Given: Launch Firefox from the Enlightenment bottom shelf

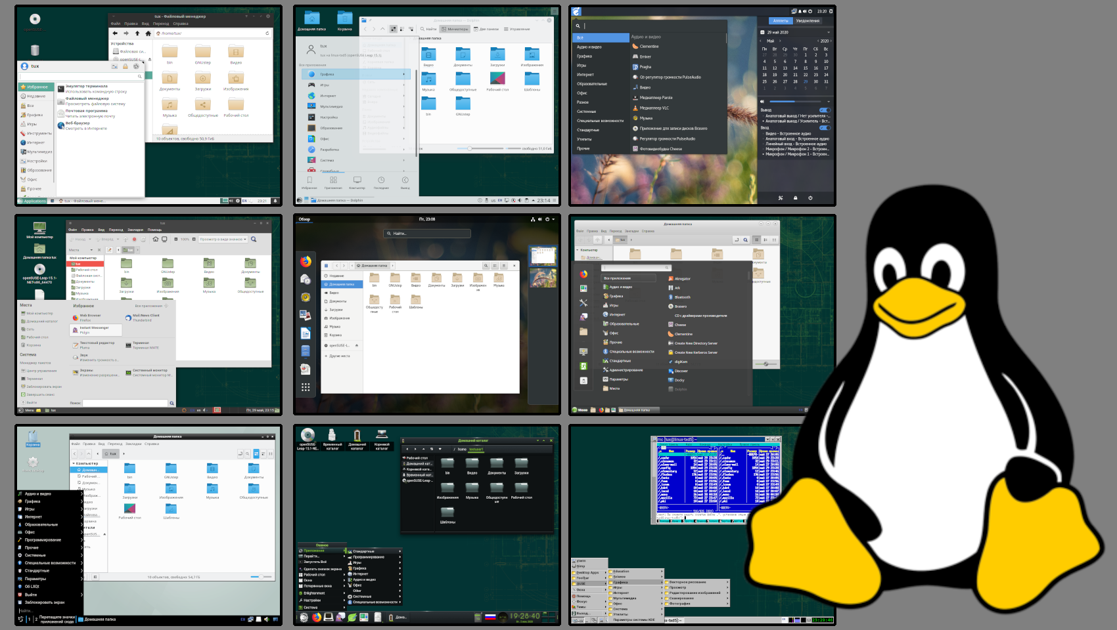Looking at the screenshot, I should tap(316, 617).
